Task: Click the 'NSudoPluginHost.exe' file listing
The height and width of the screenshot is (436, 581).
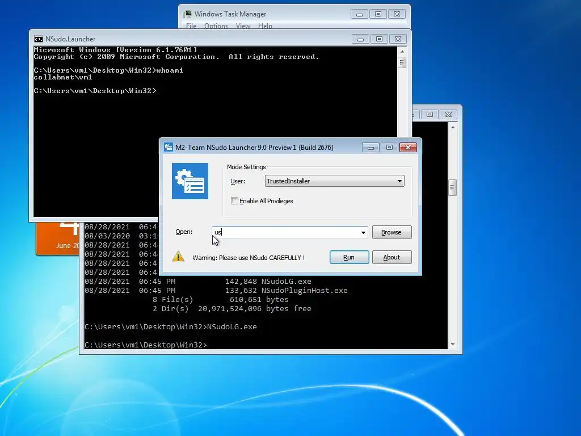Action: (304, 290)
